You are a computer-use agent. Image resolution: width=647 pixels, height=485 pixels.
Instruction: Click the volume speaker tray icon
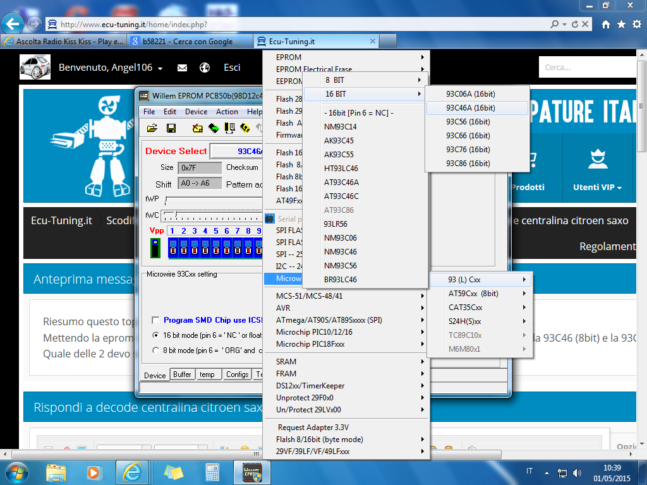pos(577,472)
